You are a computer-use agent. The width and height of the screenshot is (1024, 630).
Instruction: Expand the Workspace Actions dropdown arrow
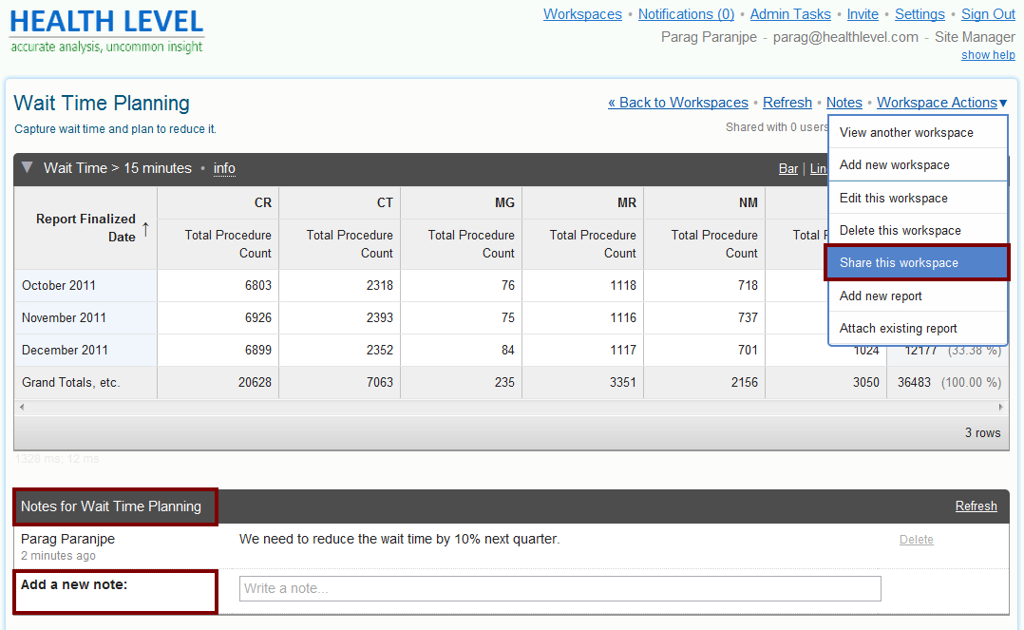1003,103
